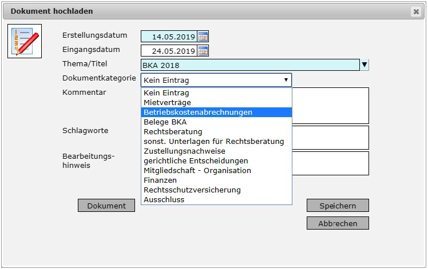Pick Ausschluss category option
Viewport: 428px width, 269px height.
[164, 200]
